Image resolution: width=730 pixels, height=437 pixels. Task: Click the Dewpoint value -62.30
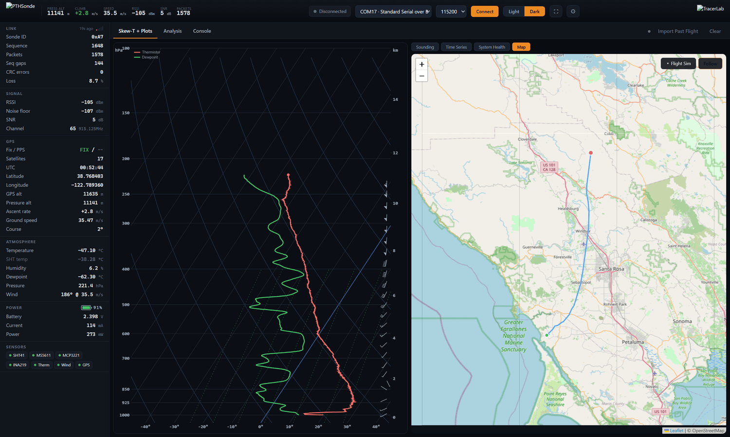(87, 277)
